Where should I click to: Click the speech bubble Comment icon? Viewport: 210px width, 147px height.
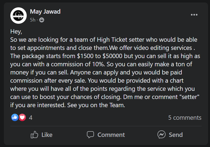pos(90,135)
